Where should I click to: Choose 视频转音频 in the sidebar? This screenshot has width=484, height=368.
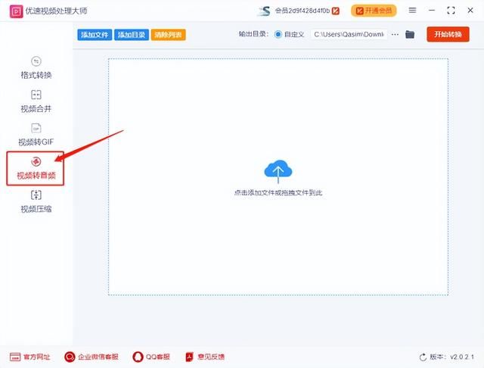pyautogui.click(x=36, y=168)
